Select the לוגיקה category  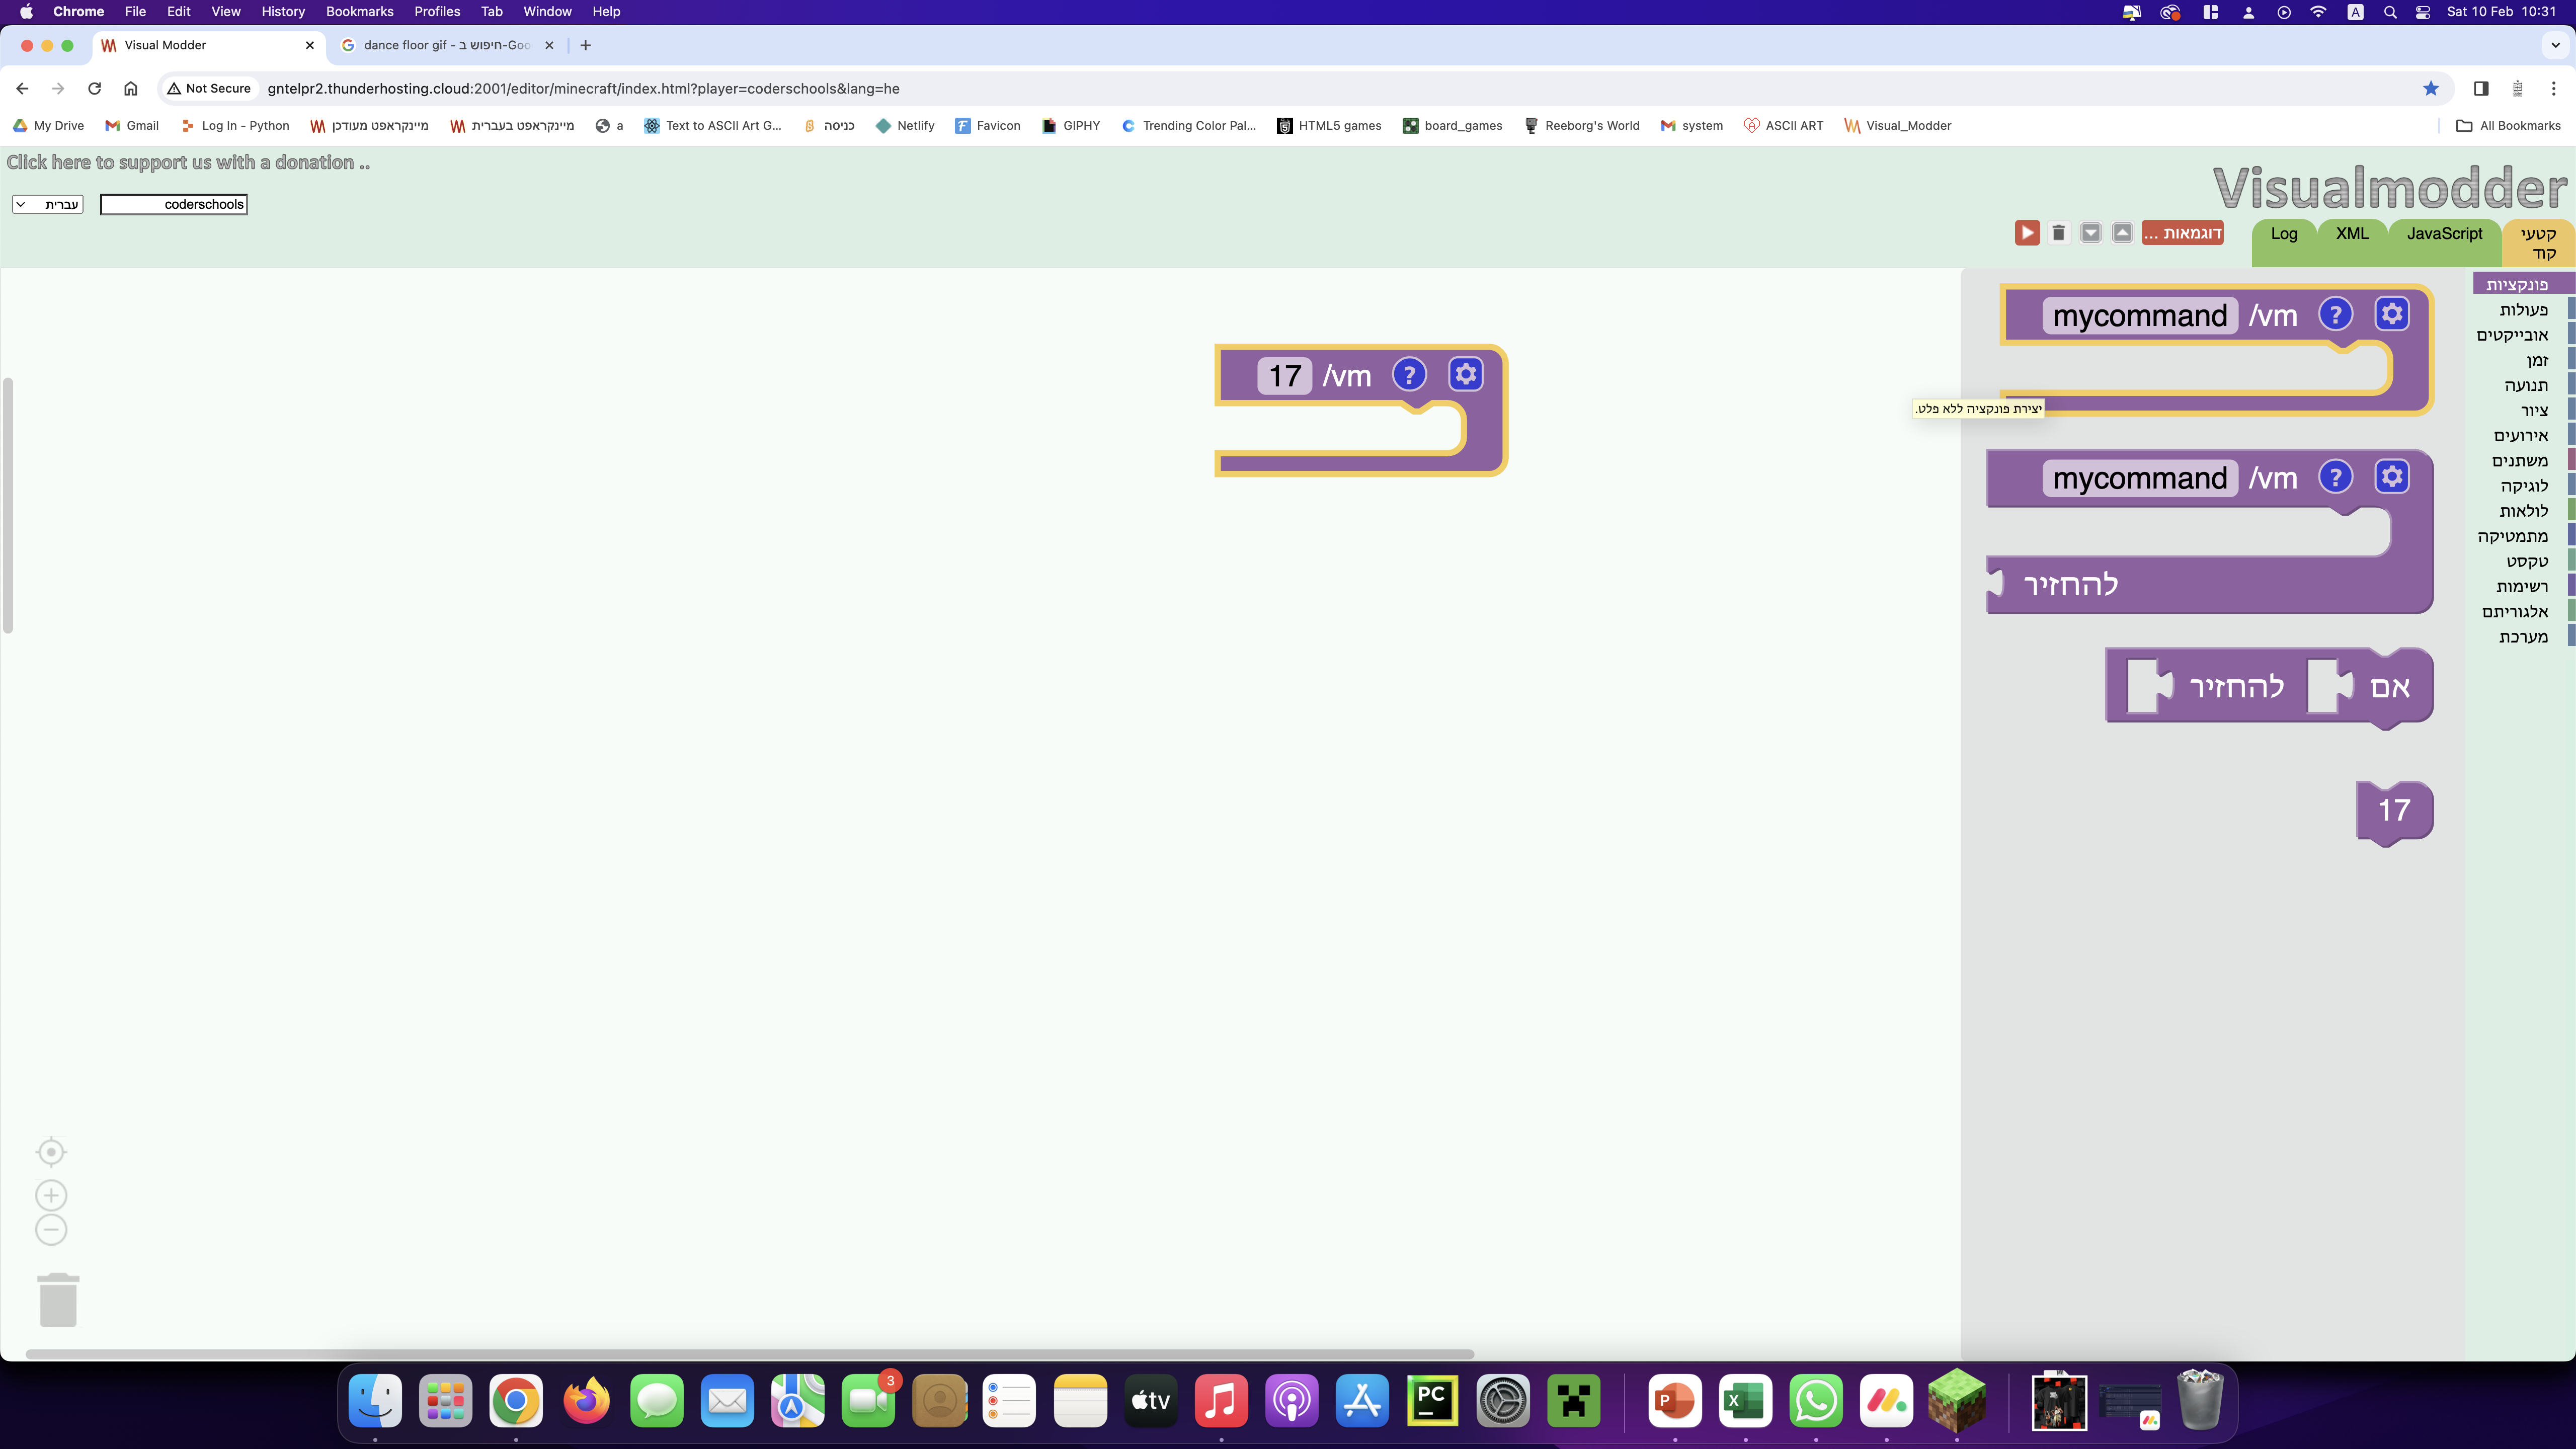tap(2524, 486)
